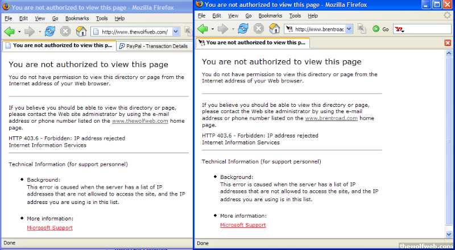The height and width of the screenshot is (250, 455).
Task: Open File menu in left window
Action: pos(8,18)
